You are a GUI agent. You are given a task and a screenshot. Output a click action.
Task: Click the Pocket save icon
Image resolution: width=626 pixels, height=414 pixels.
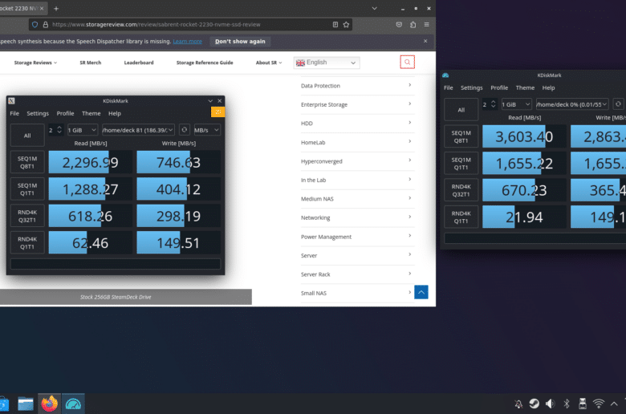(399, 24)
